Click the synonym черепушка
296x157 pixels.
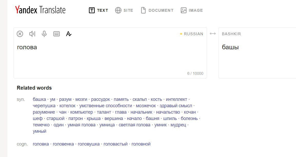44,106
